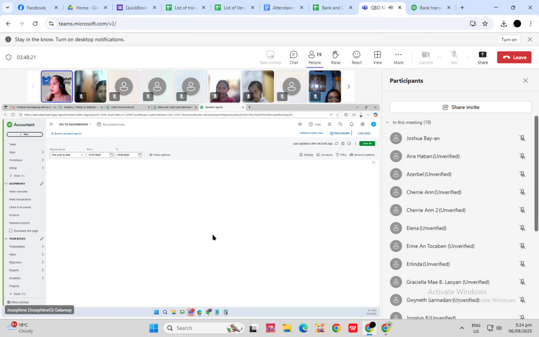Click the Share screen icon
The width and height of the screenshot is (539, 337).
click(x=482, y=57)
